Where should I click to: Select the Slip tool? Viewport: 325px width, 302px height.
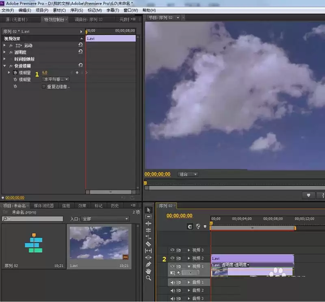tap(148, 250)
